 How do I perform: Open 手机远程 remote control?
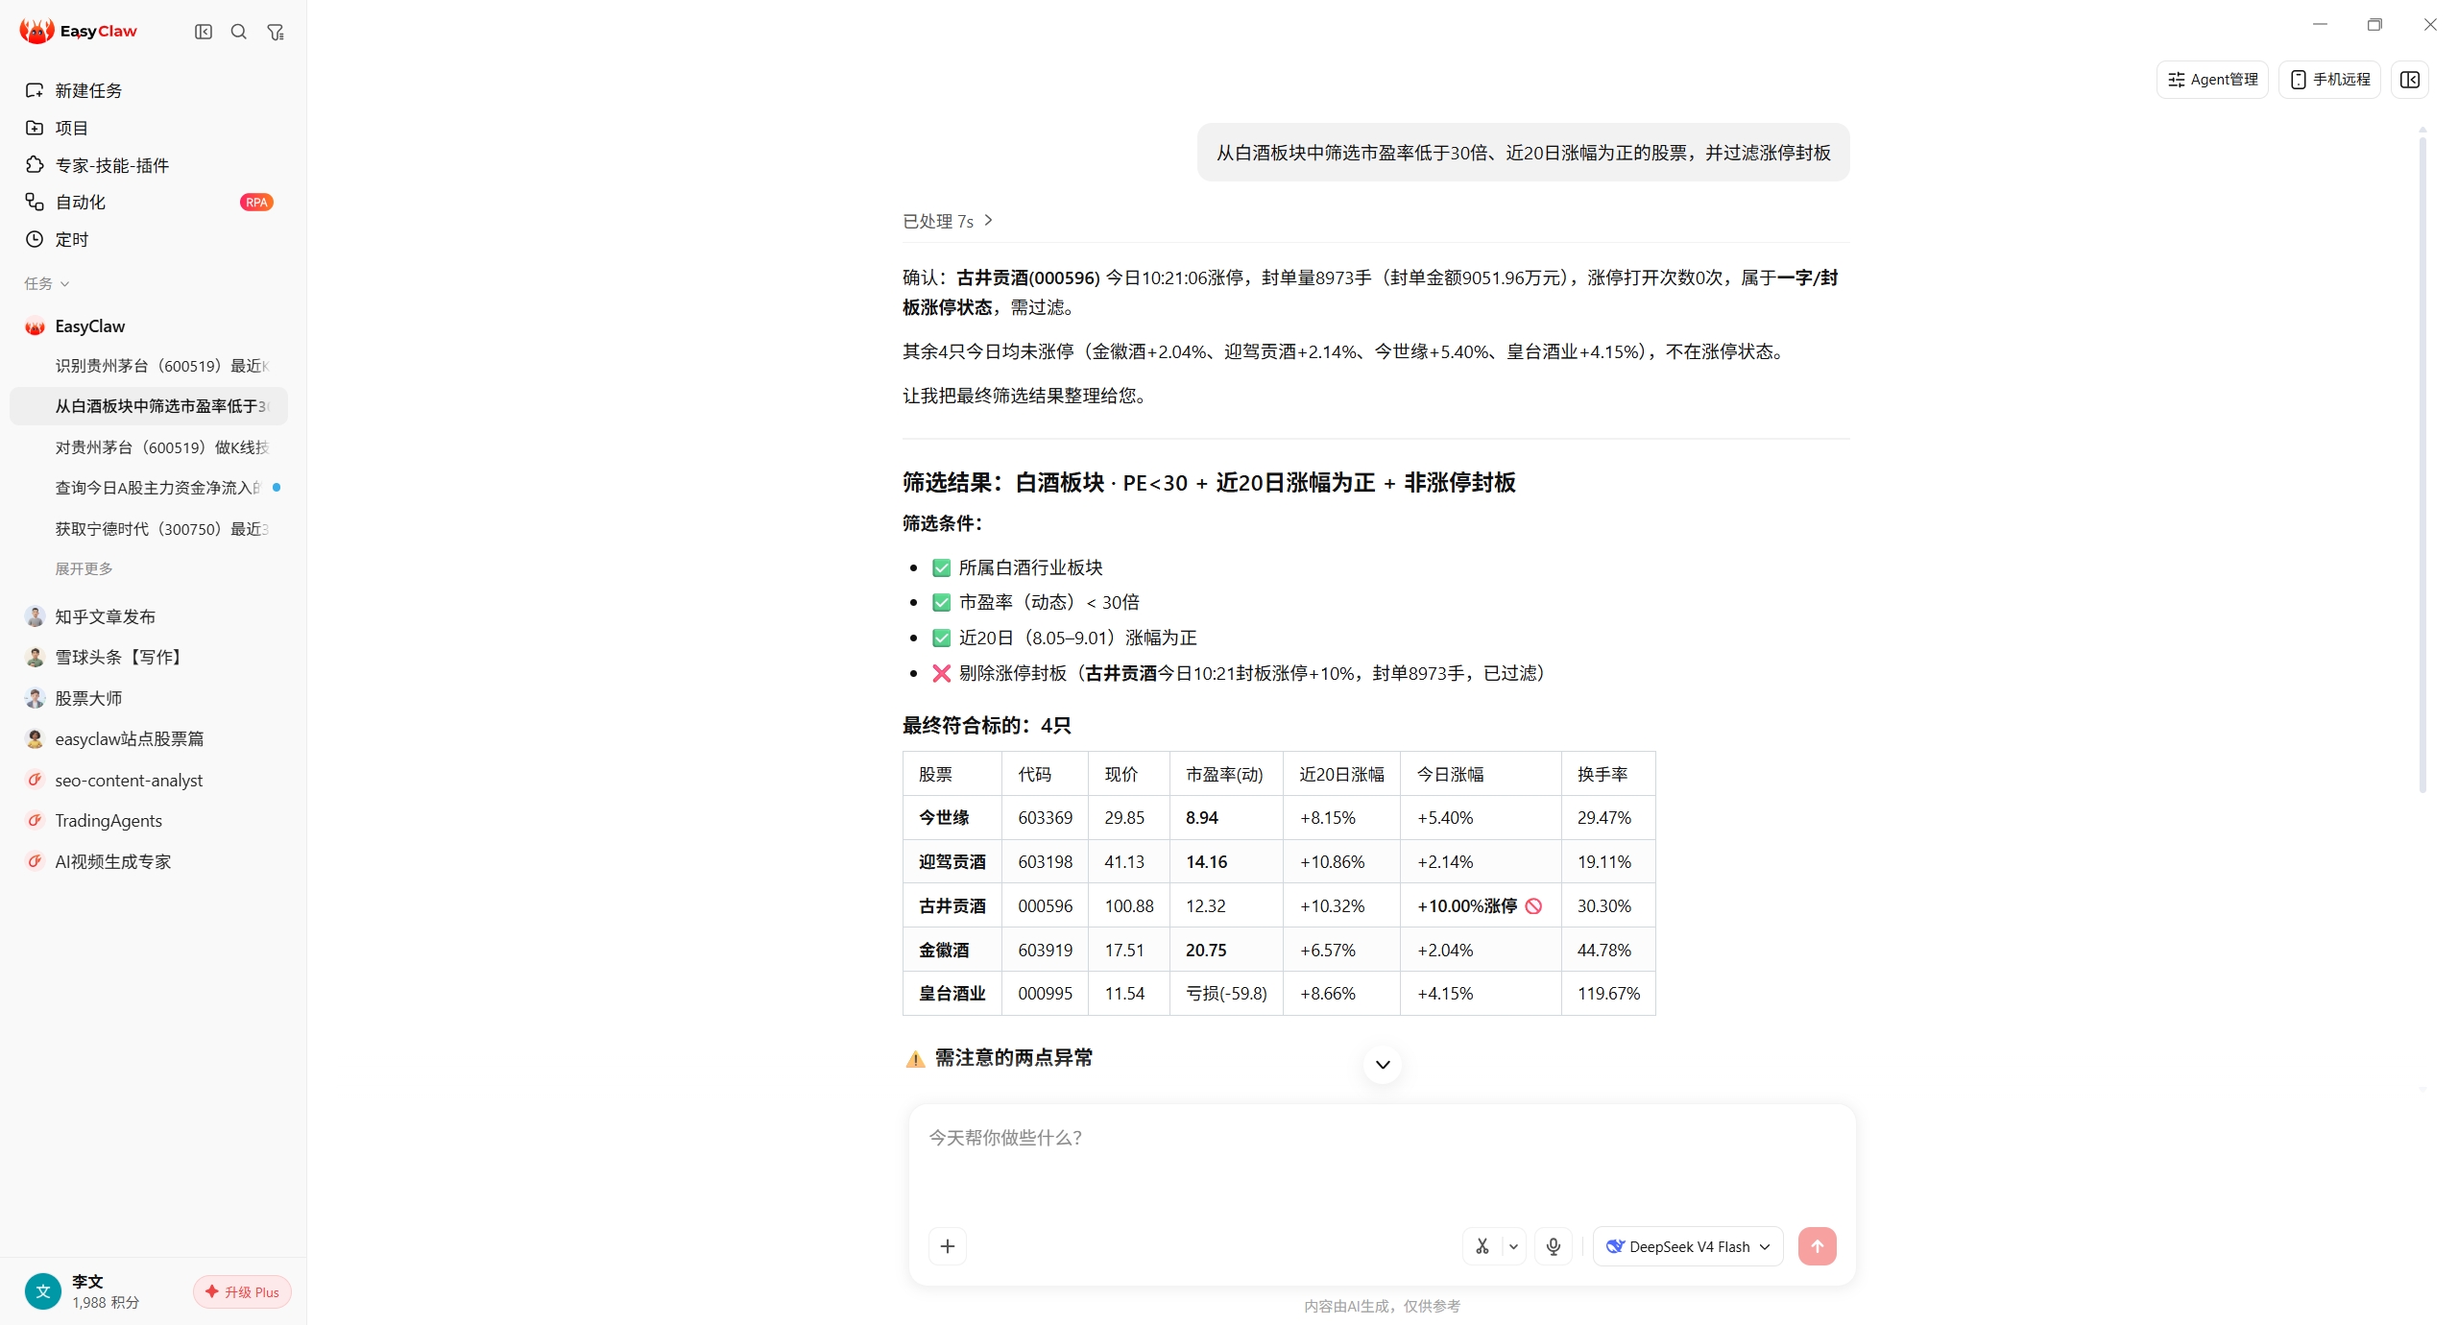click(2330, 80)
